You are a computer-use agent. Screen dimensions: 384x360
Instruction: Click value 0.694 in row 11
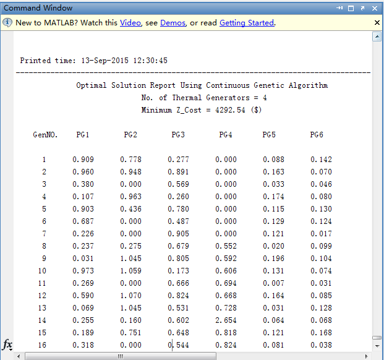click(x=226, y=283)
